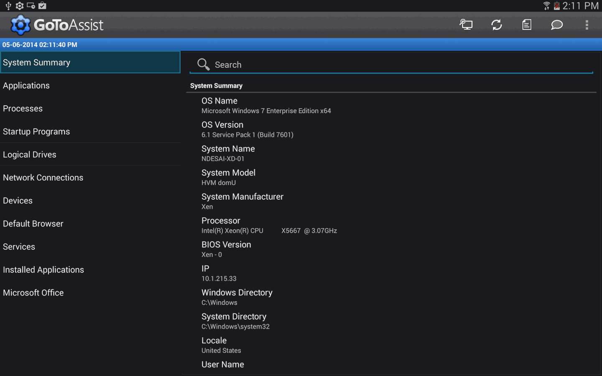The width and height of the screenshot is (602, 376).
Task: Open the overflow menu with three dots
Action: click(x=587, y=25)
